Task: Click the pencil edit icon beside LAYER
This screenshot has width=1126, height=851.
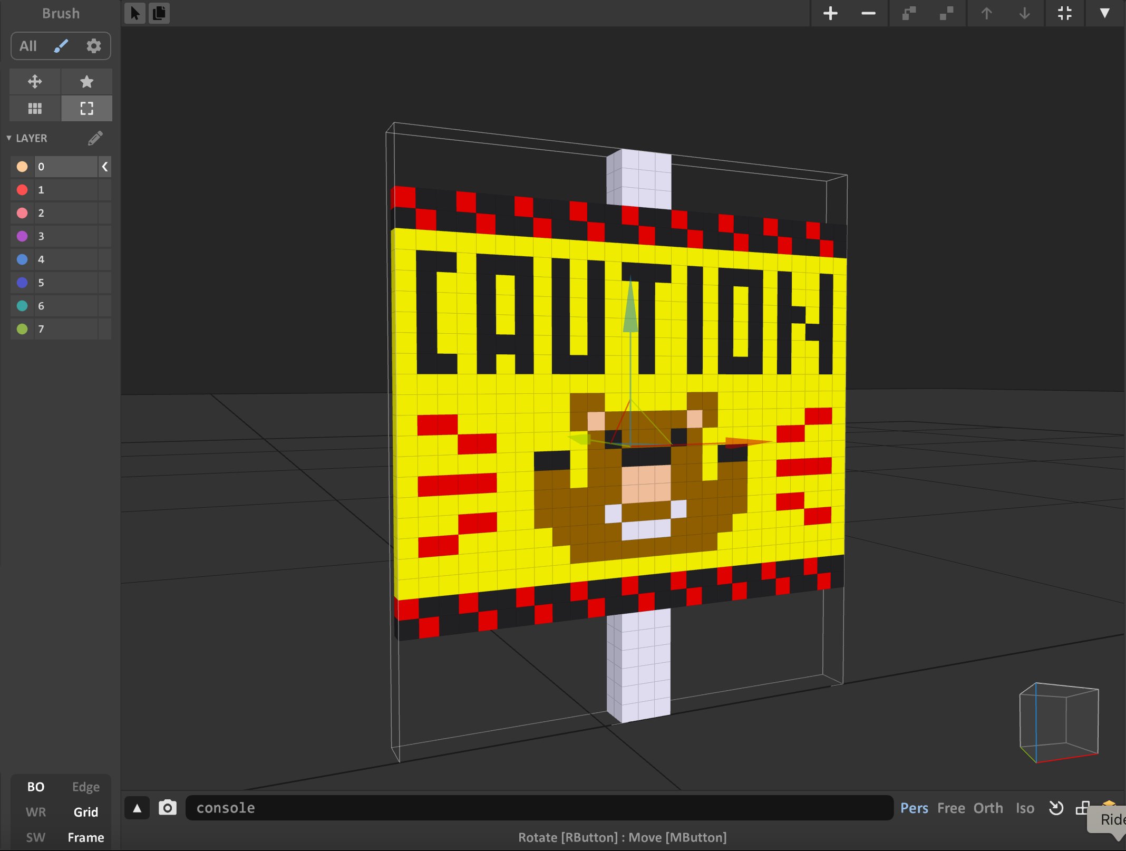Action: pyautogui.click(x=95, y=138)
